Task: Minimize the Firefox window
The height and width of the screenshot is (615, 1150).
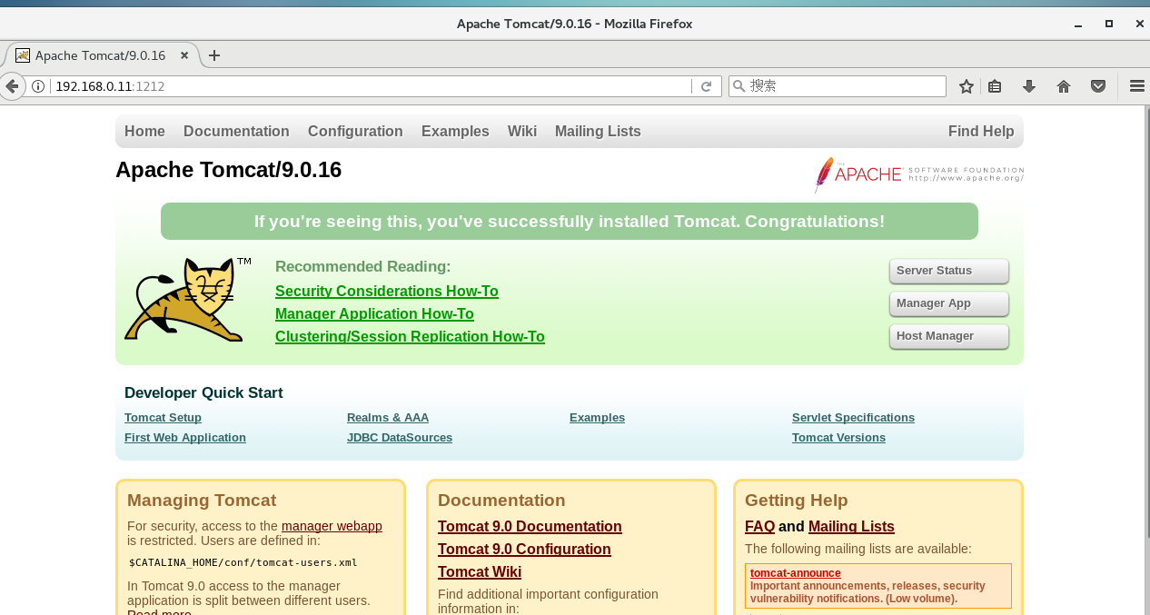Action: [1078, 24]
